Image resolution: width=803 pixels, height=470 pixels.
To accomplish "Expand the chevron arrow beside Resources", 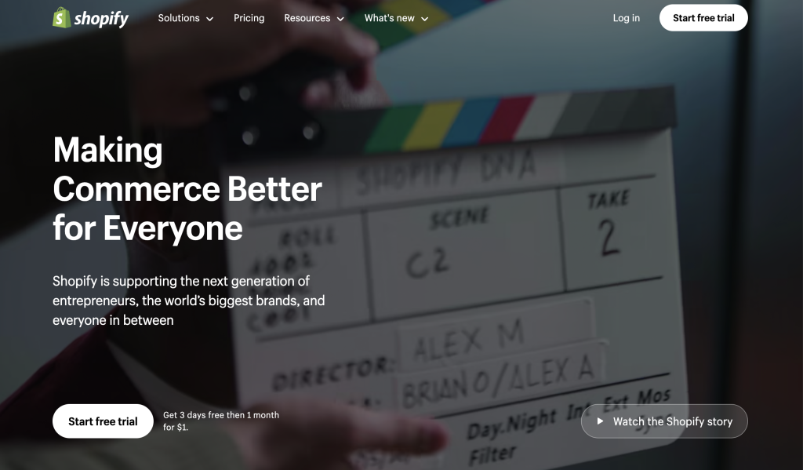I will tap(340, 19).
